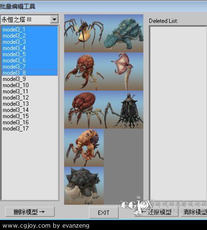Click the red crab beside robed creature thumbnail

(84, 110)
